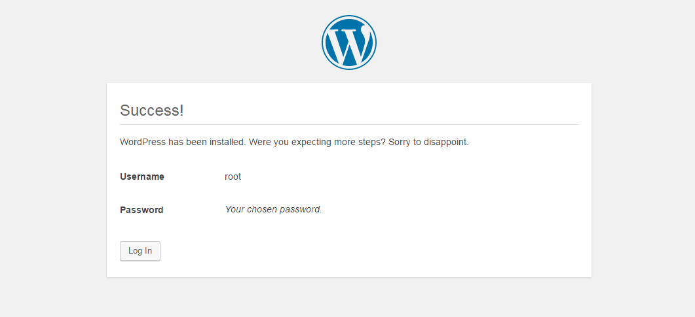Click the Password label
The width and height of the screenshot is (695, 317).
pos(141,210)
